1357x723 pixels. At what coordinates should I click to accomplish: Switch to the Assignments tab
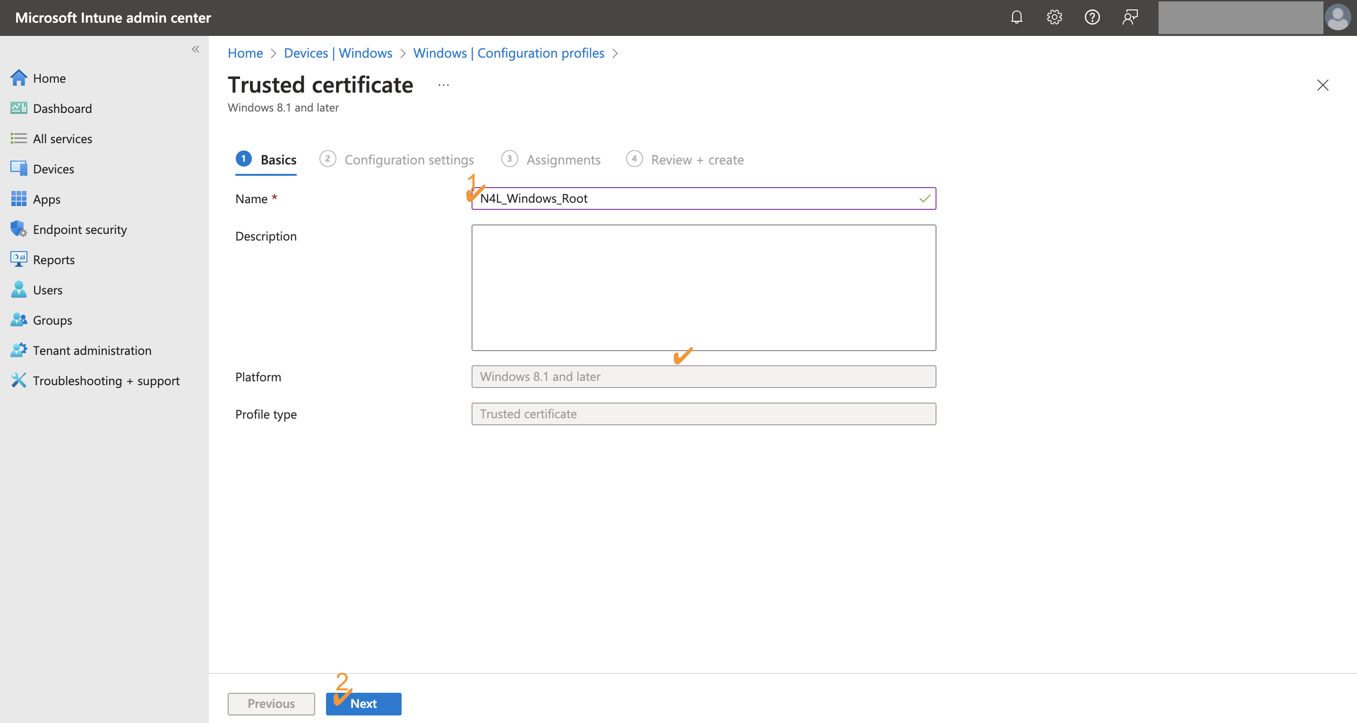[x=564, y=160]
